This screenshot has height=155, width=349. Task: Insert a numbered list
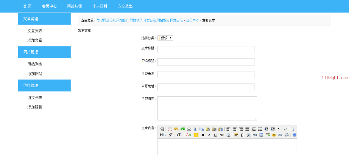254,129
